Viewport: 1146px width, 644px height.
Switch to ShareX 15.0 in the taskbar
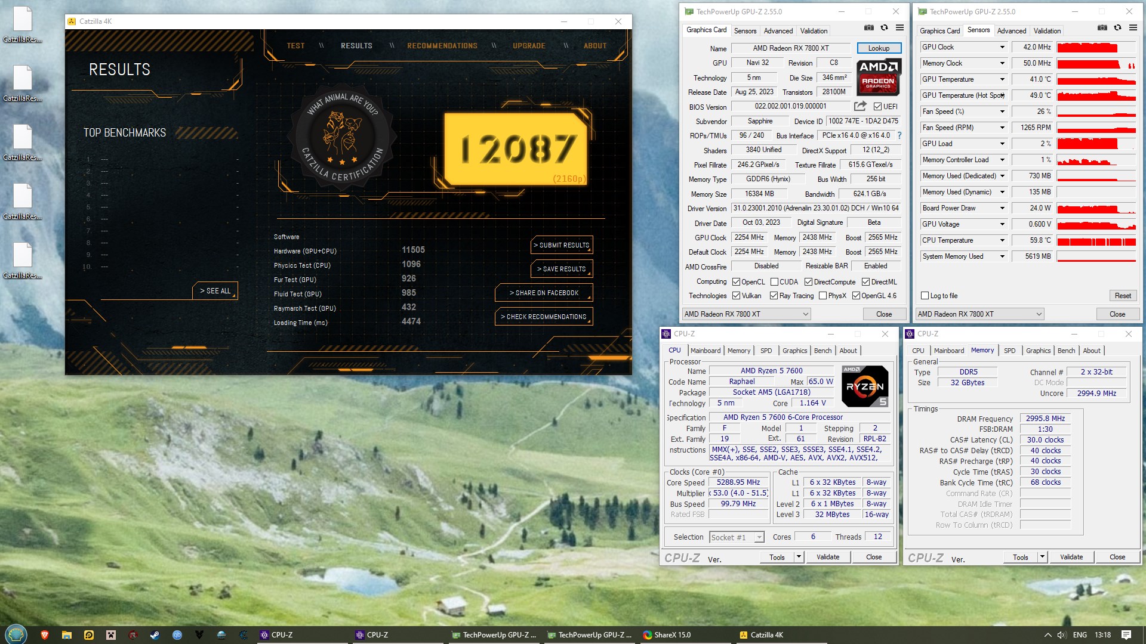tap(685, 635)
